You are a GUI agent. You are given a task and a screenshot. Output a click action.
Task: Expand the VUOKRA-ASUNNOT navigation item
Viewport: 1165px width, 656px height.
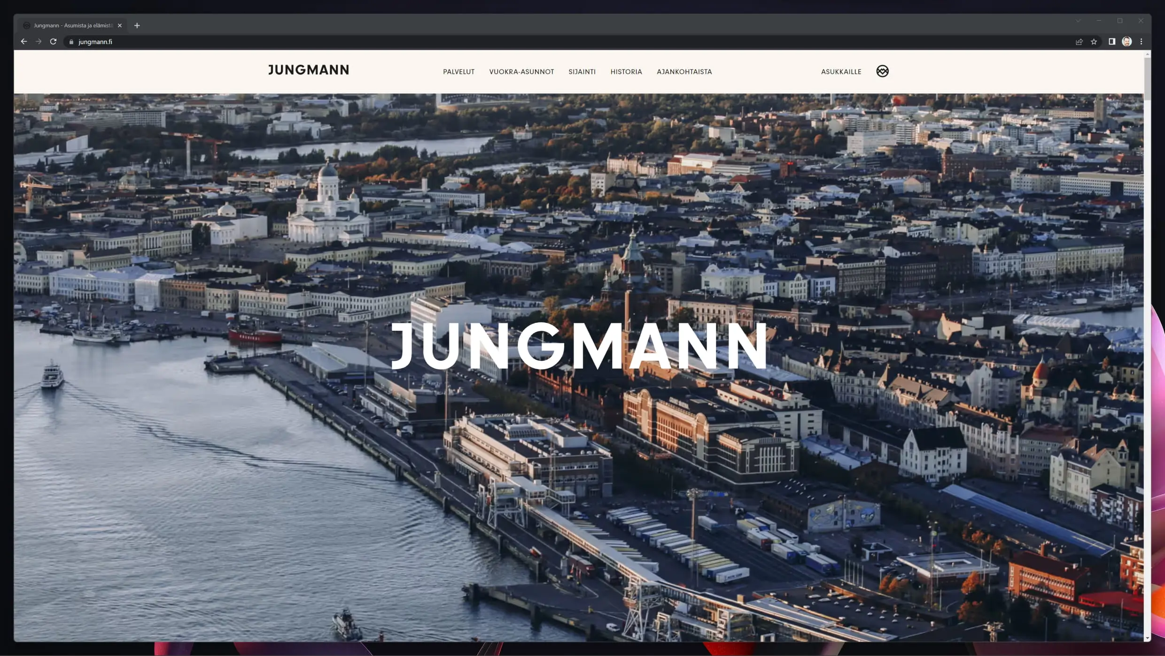pos(521,71)
